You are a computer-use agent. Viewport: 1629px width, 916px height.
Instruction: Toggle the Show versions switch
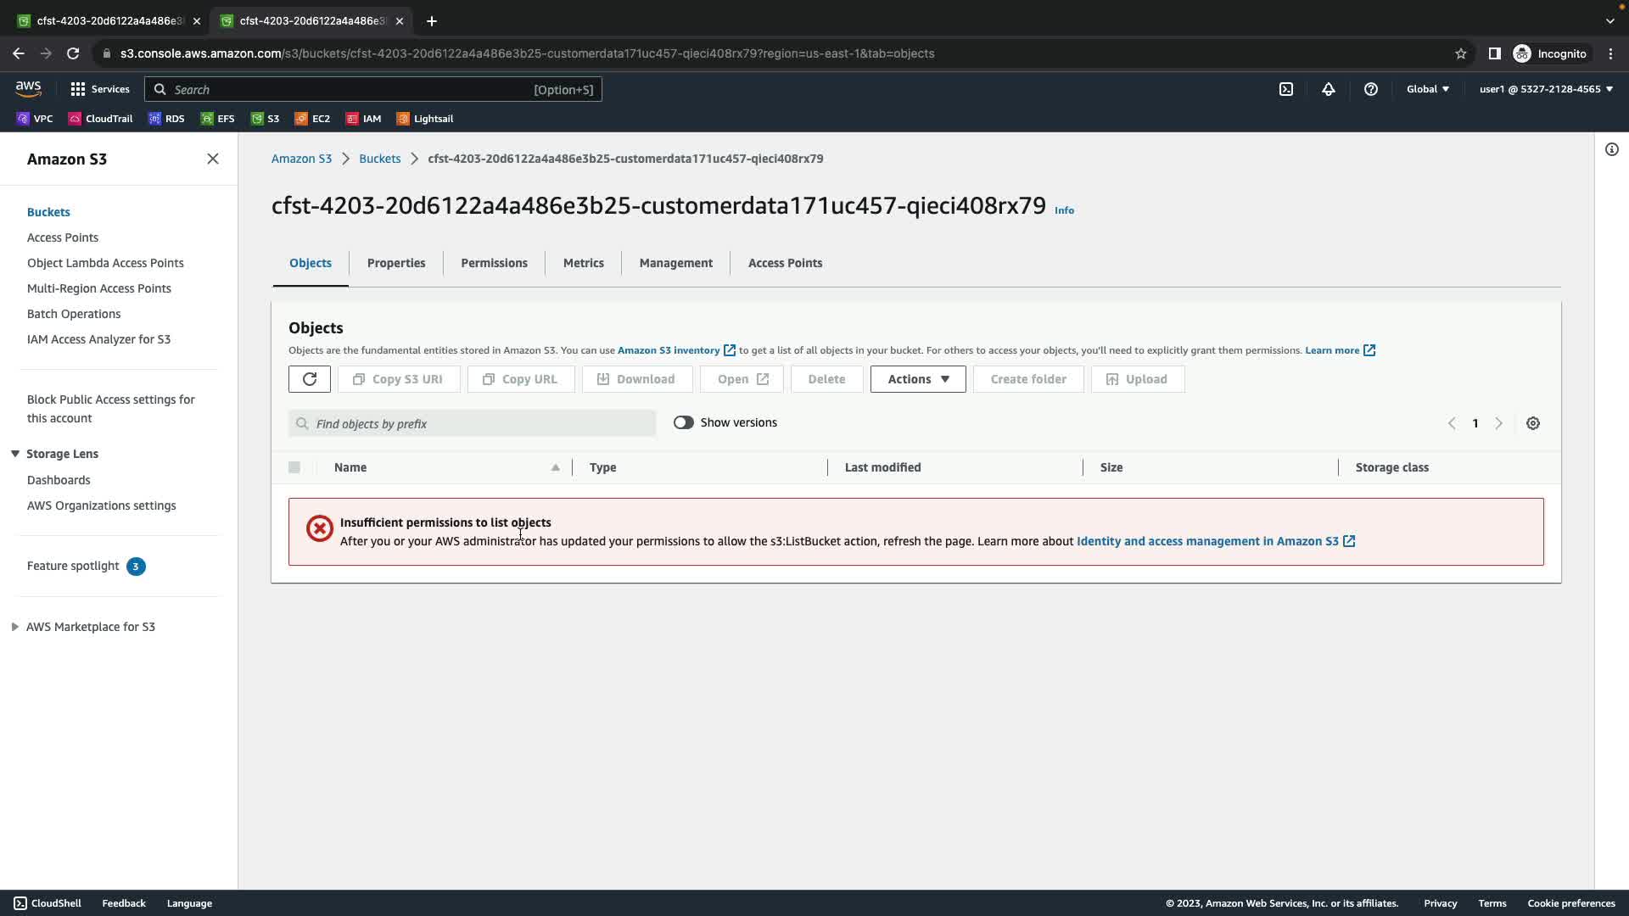click(684, 422)
